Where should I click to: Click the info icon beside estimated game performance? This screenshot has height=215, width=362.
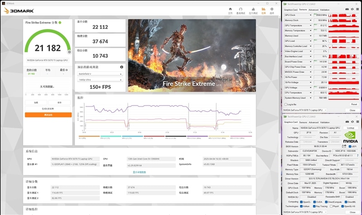pos(121,67)
